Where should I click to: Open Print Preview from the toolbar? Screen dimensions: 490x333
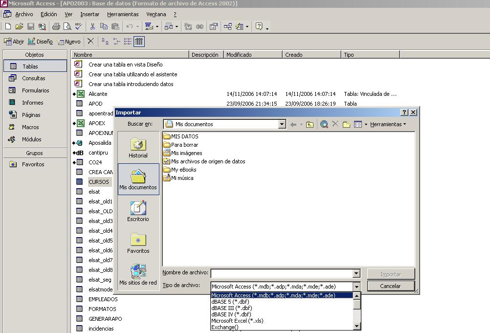pyautogui.click(x=67, y=26)
